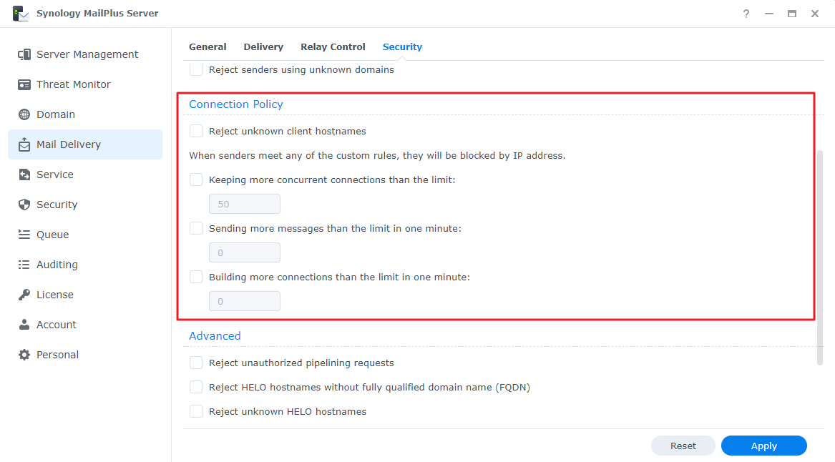
Task: Enable rejecting senders using unknown domains
Action: (196, 69)
